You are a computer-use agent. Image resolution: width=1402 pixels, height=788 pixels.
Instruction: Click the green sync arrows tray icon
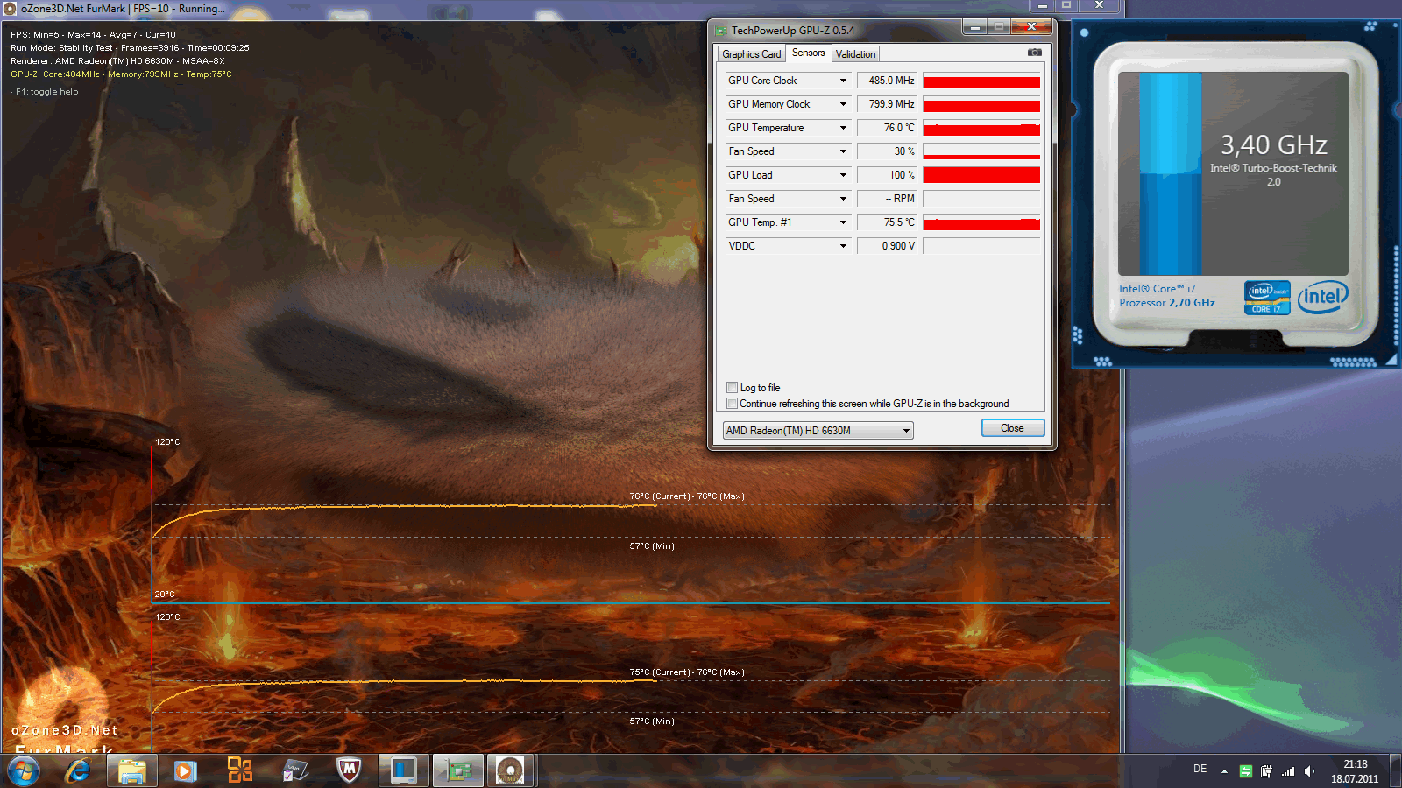(x=1245, y=771)
